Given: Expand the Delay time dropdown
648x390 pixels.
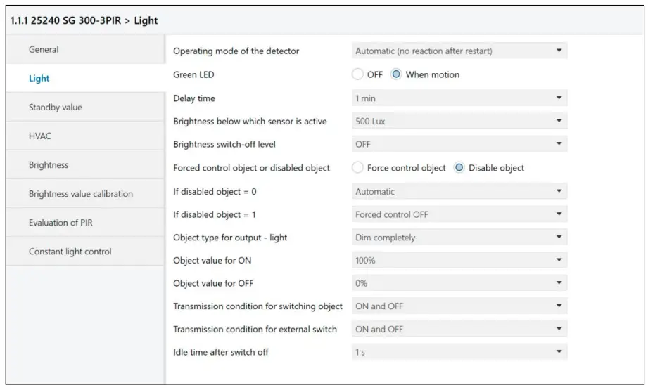Looking at the screenshot, I should 459,98.
